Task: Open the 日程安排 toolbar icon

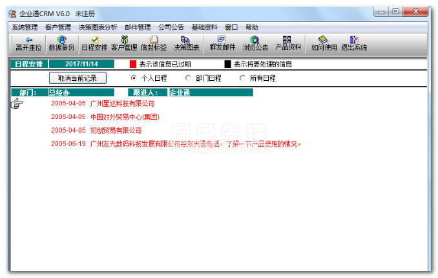Action: (94, 43)
